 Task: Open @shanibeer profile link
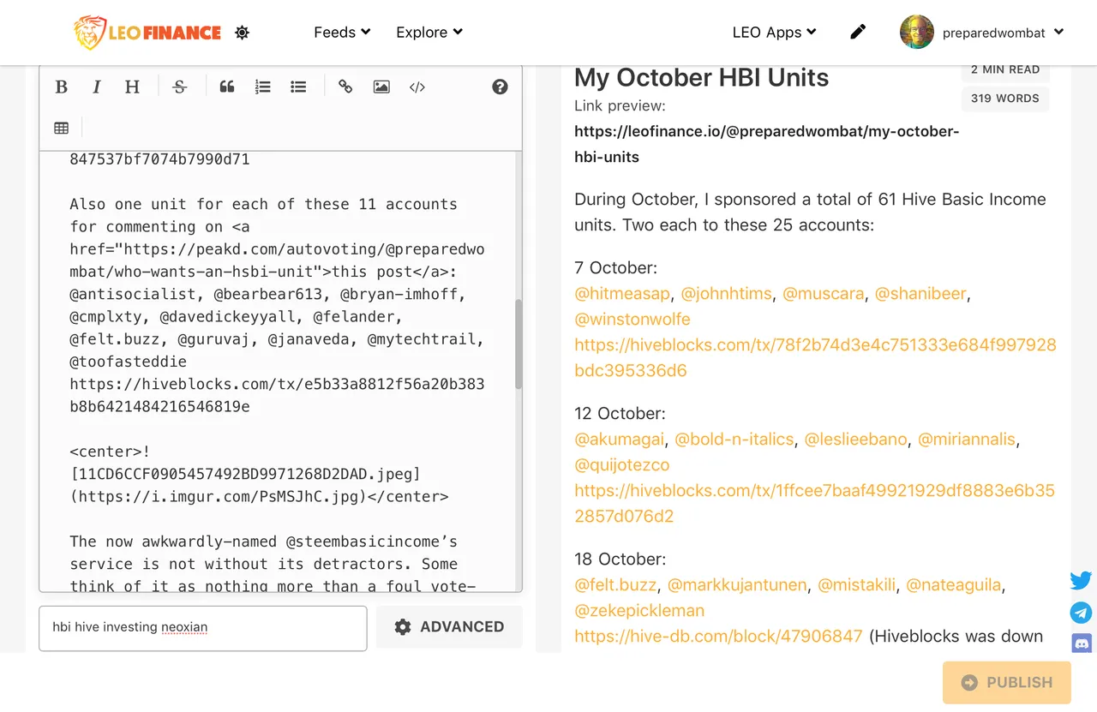(920, 293)
